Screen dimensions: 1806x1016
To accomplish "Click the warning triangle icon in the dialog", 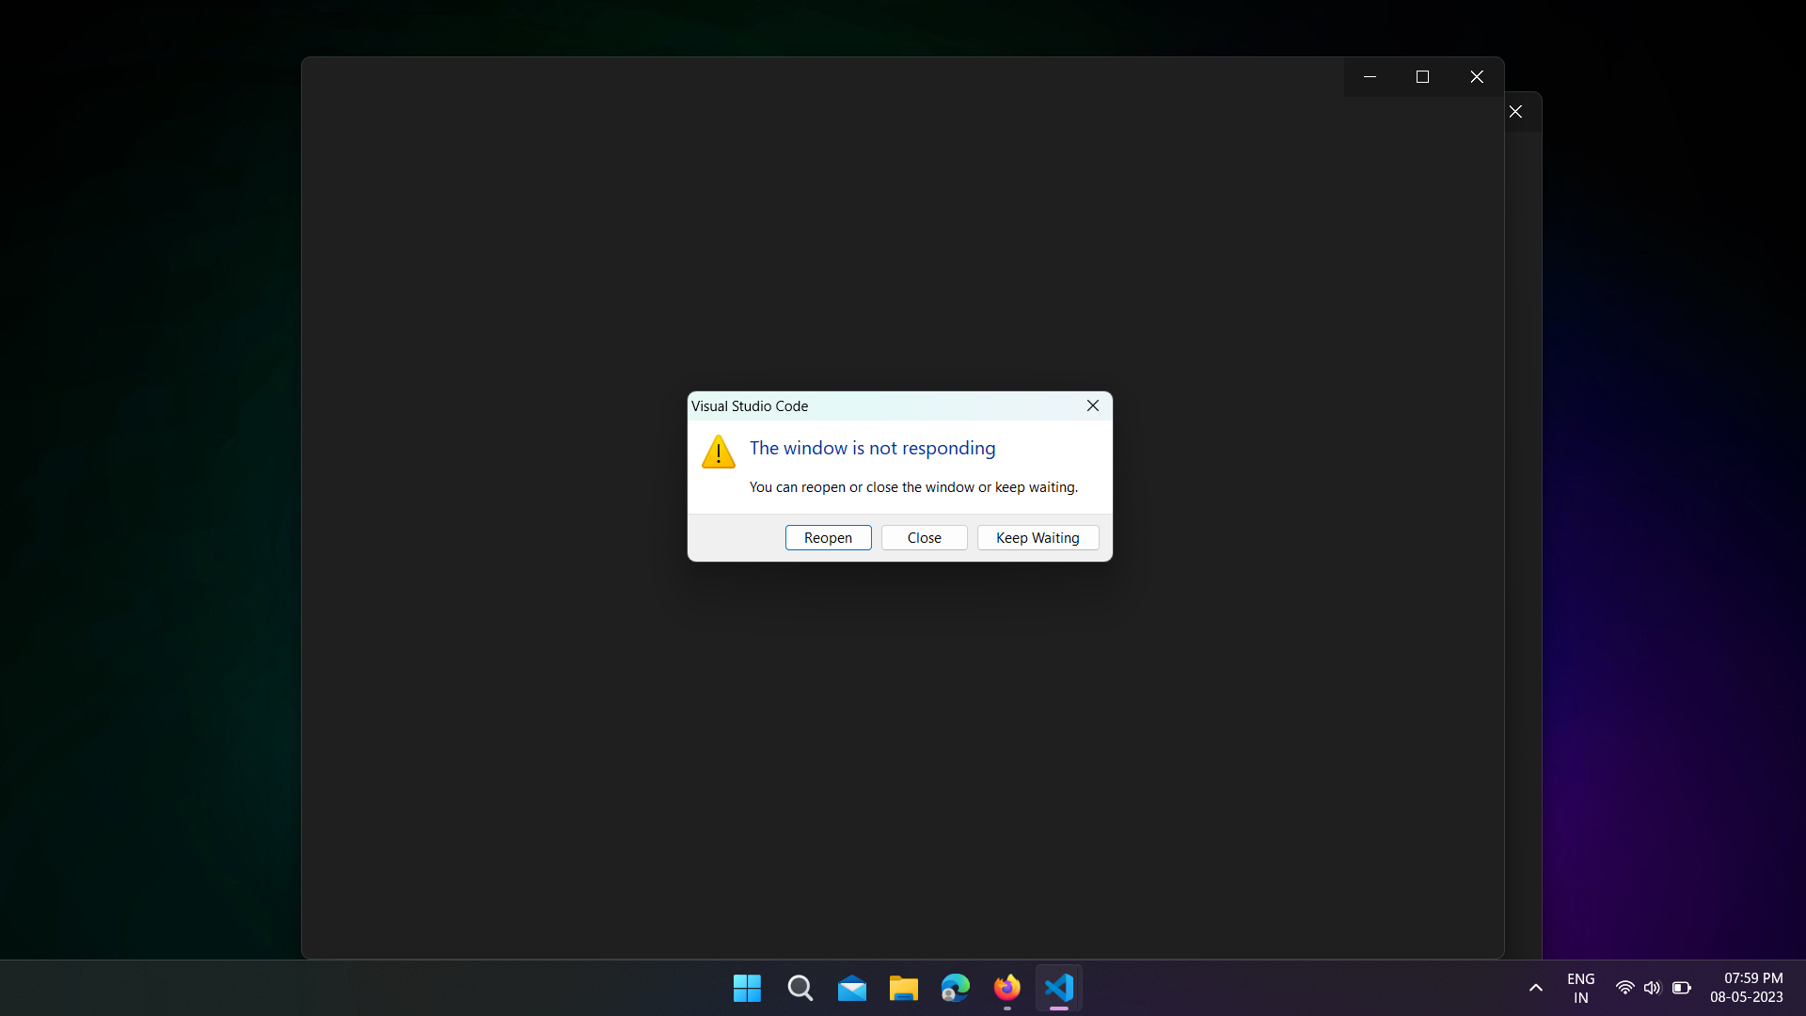I will coord(718,452).
